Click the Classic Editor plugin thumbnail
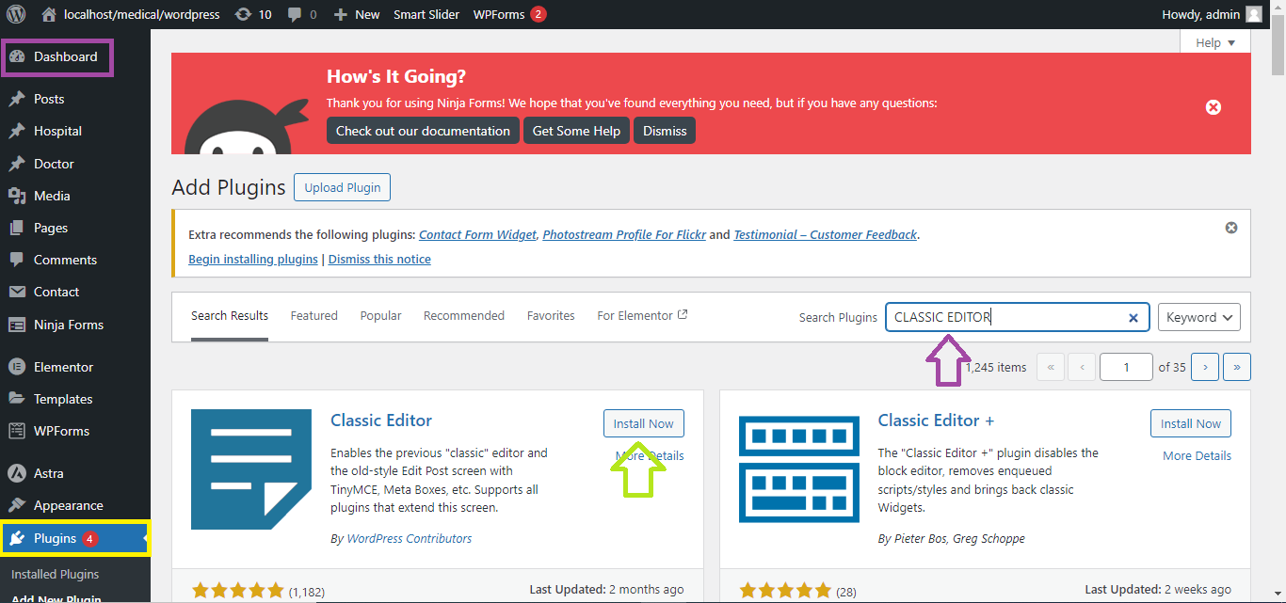 (251, 469)
